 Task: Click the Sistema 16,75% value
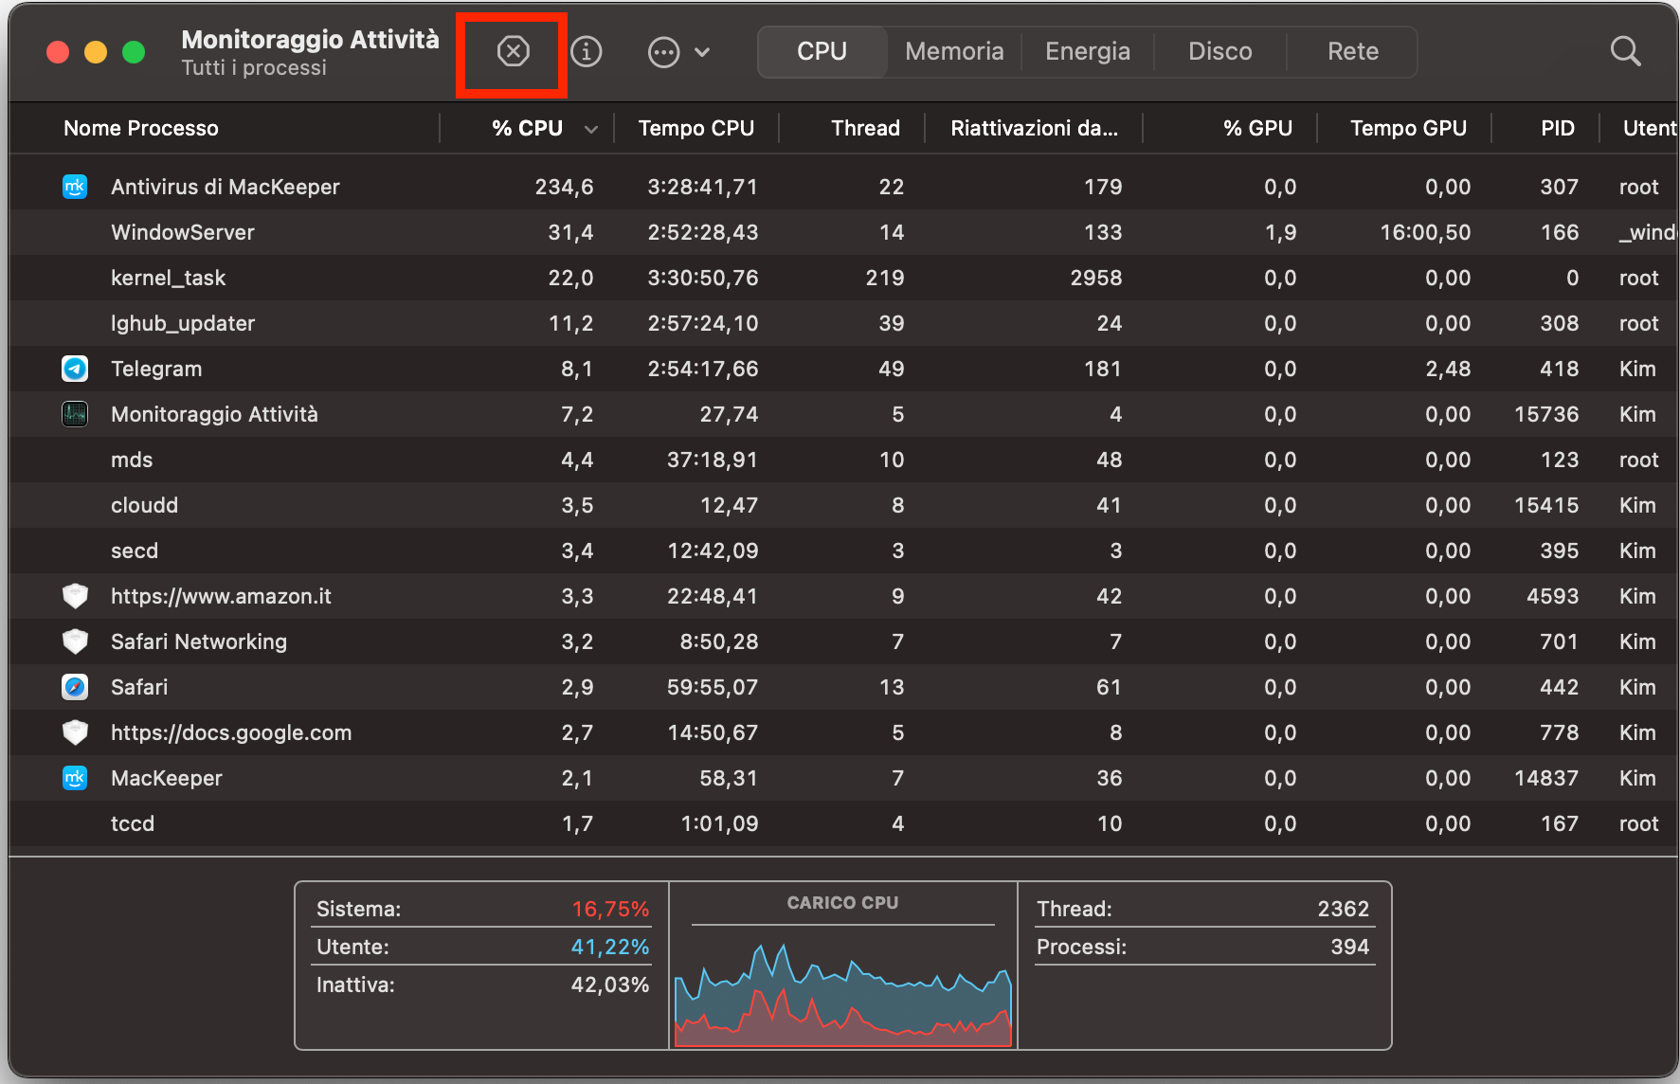(x=610, y=909)
